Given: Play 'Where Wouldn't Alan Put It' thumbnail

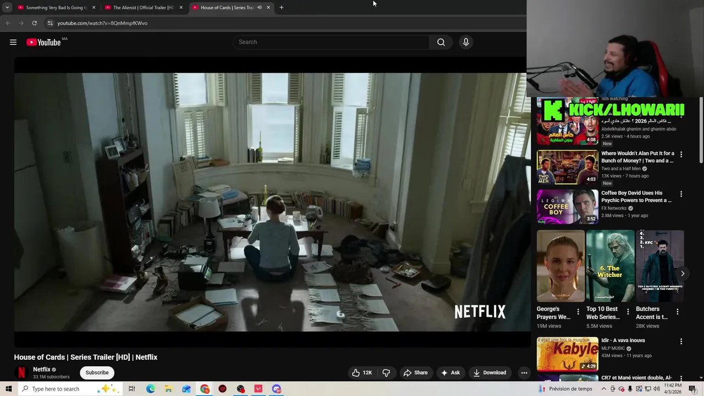Looking at the screenshot, I should pos(567,167).
